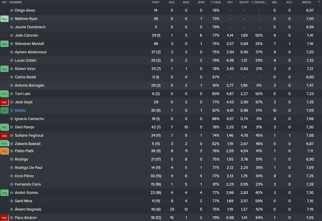This screenshot has width=322, height=221.
Task: Open Shkodran Mustafi's player name link
Action: tap(29, 44)
